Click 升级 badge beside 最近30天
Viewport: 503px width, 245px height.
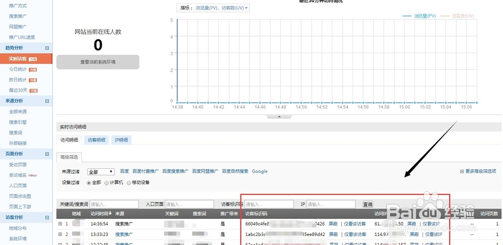tap(34, 91)
